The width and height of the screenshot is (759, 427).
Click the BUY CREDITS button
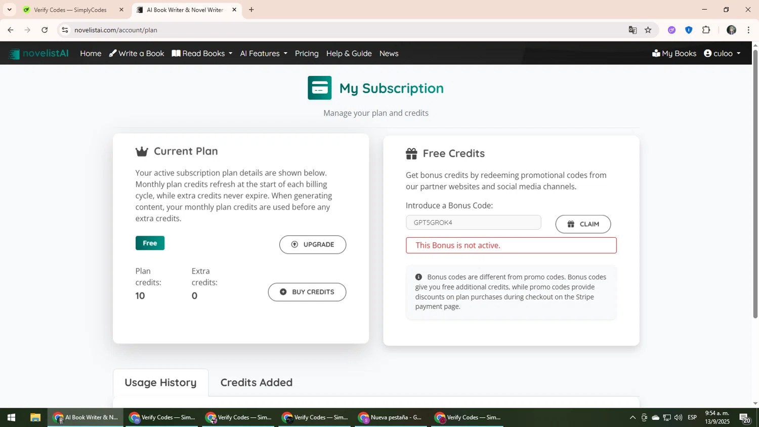coord(307,292)
